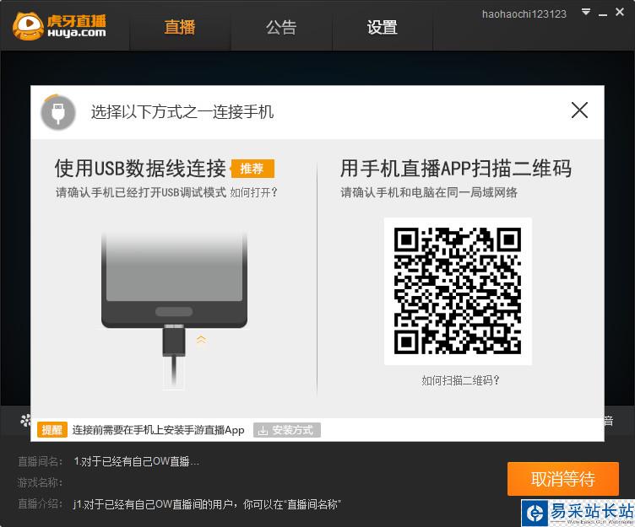Click the 游戏名称 label

pos(40,482)
